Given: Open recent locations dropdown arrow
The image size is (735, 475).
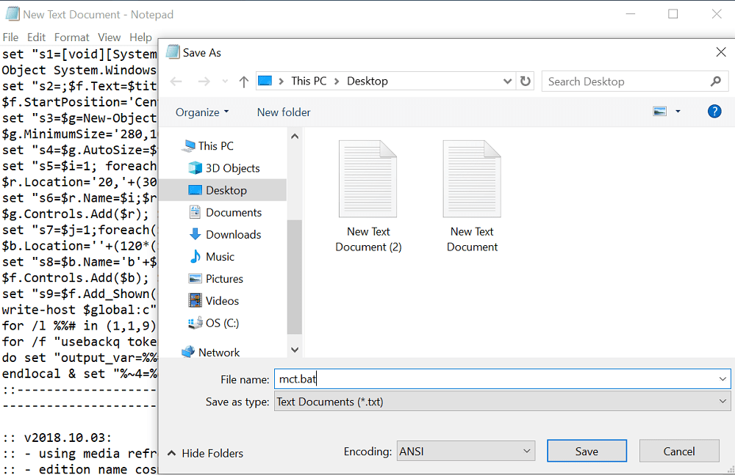Looking at the screenshot, I should point(225,81).
